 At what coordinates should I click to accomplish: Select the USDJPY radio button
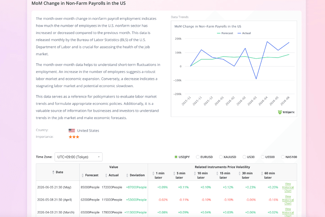(176, 157)
